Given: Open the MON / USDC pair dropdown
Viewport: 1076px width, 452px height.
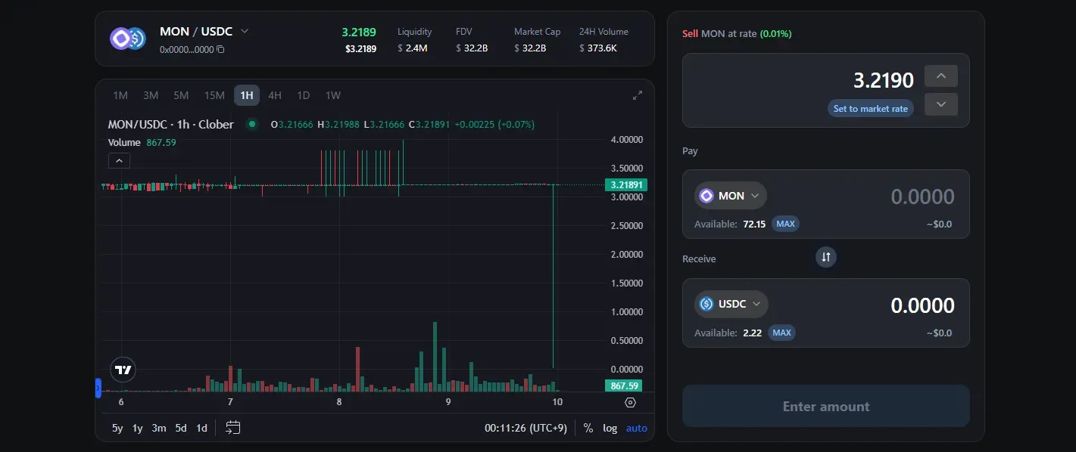Looking at the screenshot, I should pyautogui.click(x=245, y=32).
